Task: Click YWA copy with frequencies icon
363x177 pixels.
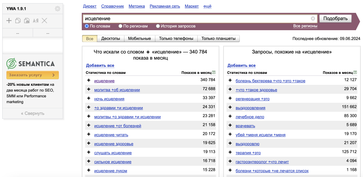Action: click(27, 21)
